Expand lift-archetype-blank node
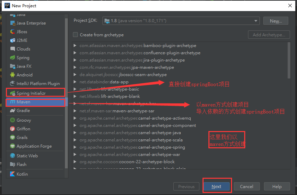Screen dimensions: 297x195 click(75, 96)
